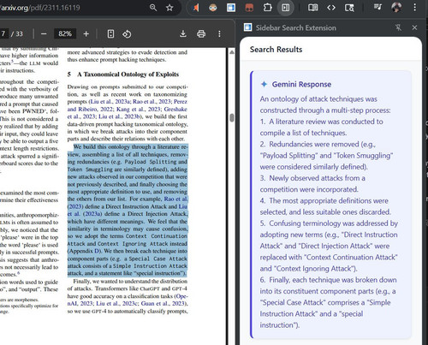Open the Rao et al., 2023 citation
Screen dimensions: 428x345
[x=152, y=102]
